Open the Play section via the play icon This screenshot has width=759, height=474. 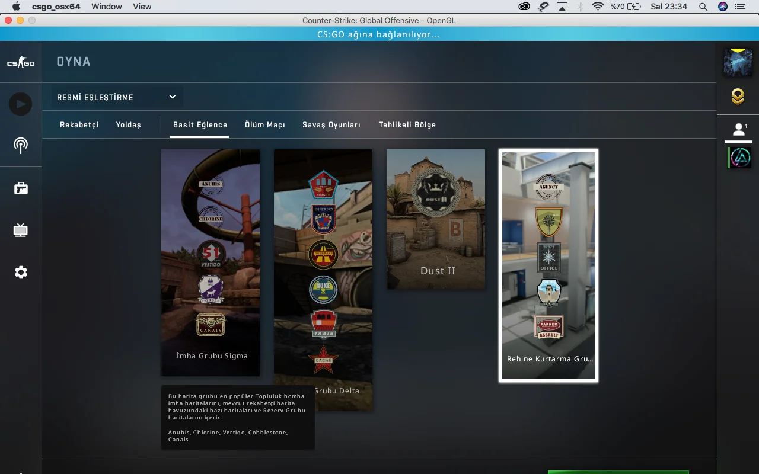pos(21,104)
